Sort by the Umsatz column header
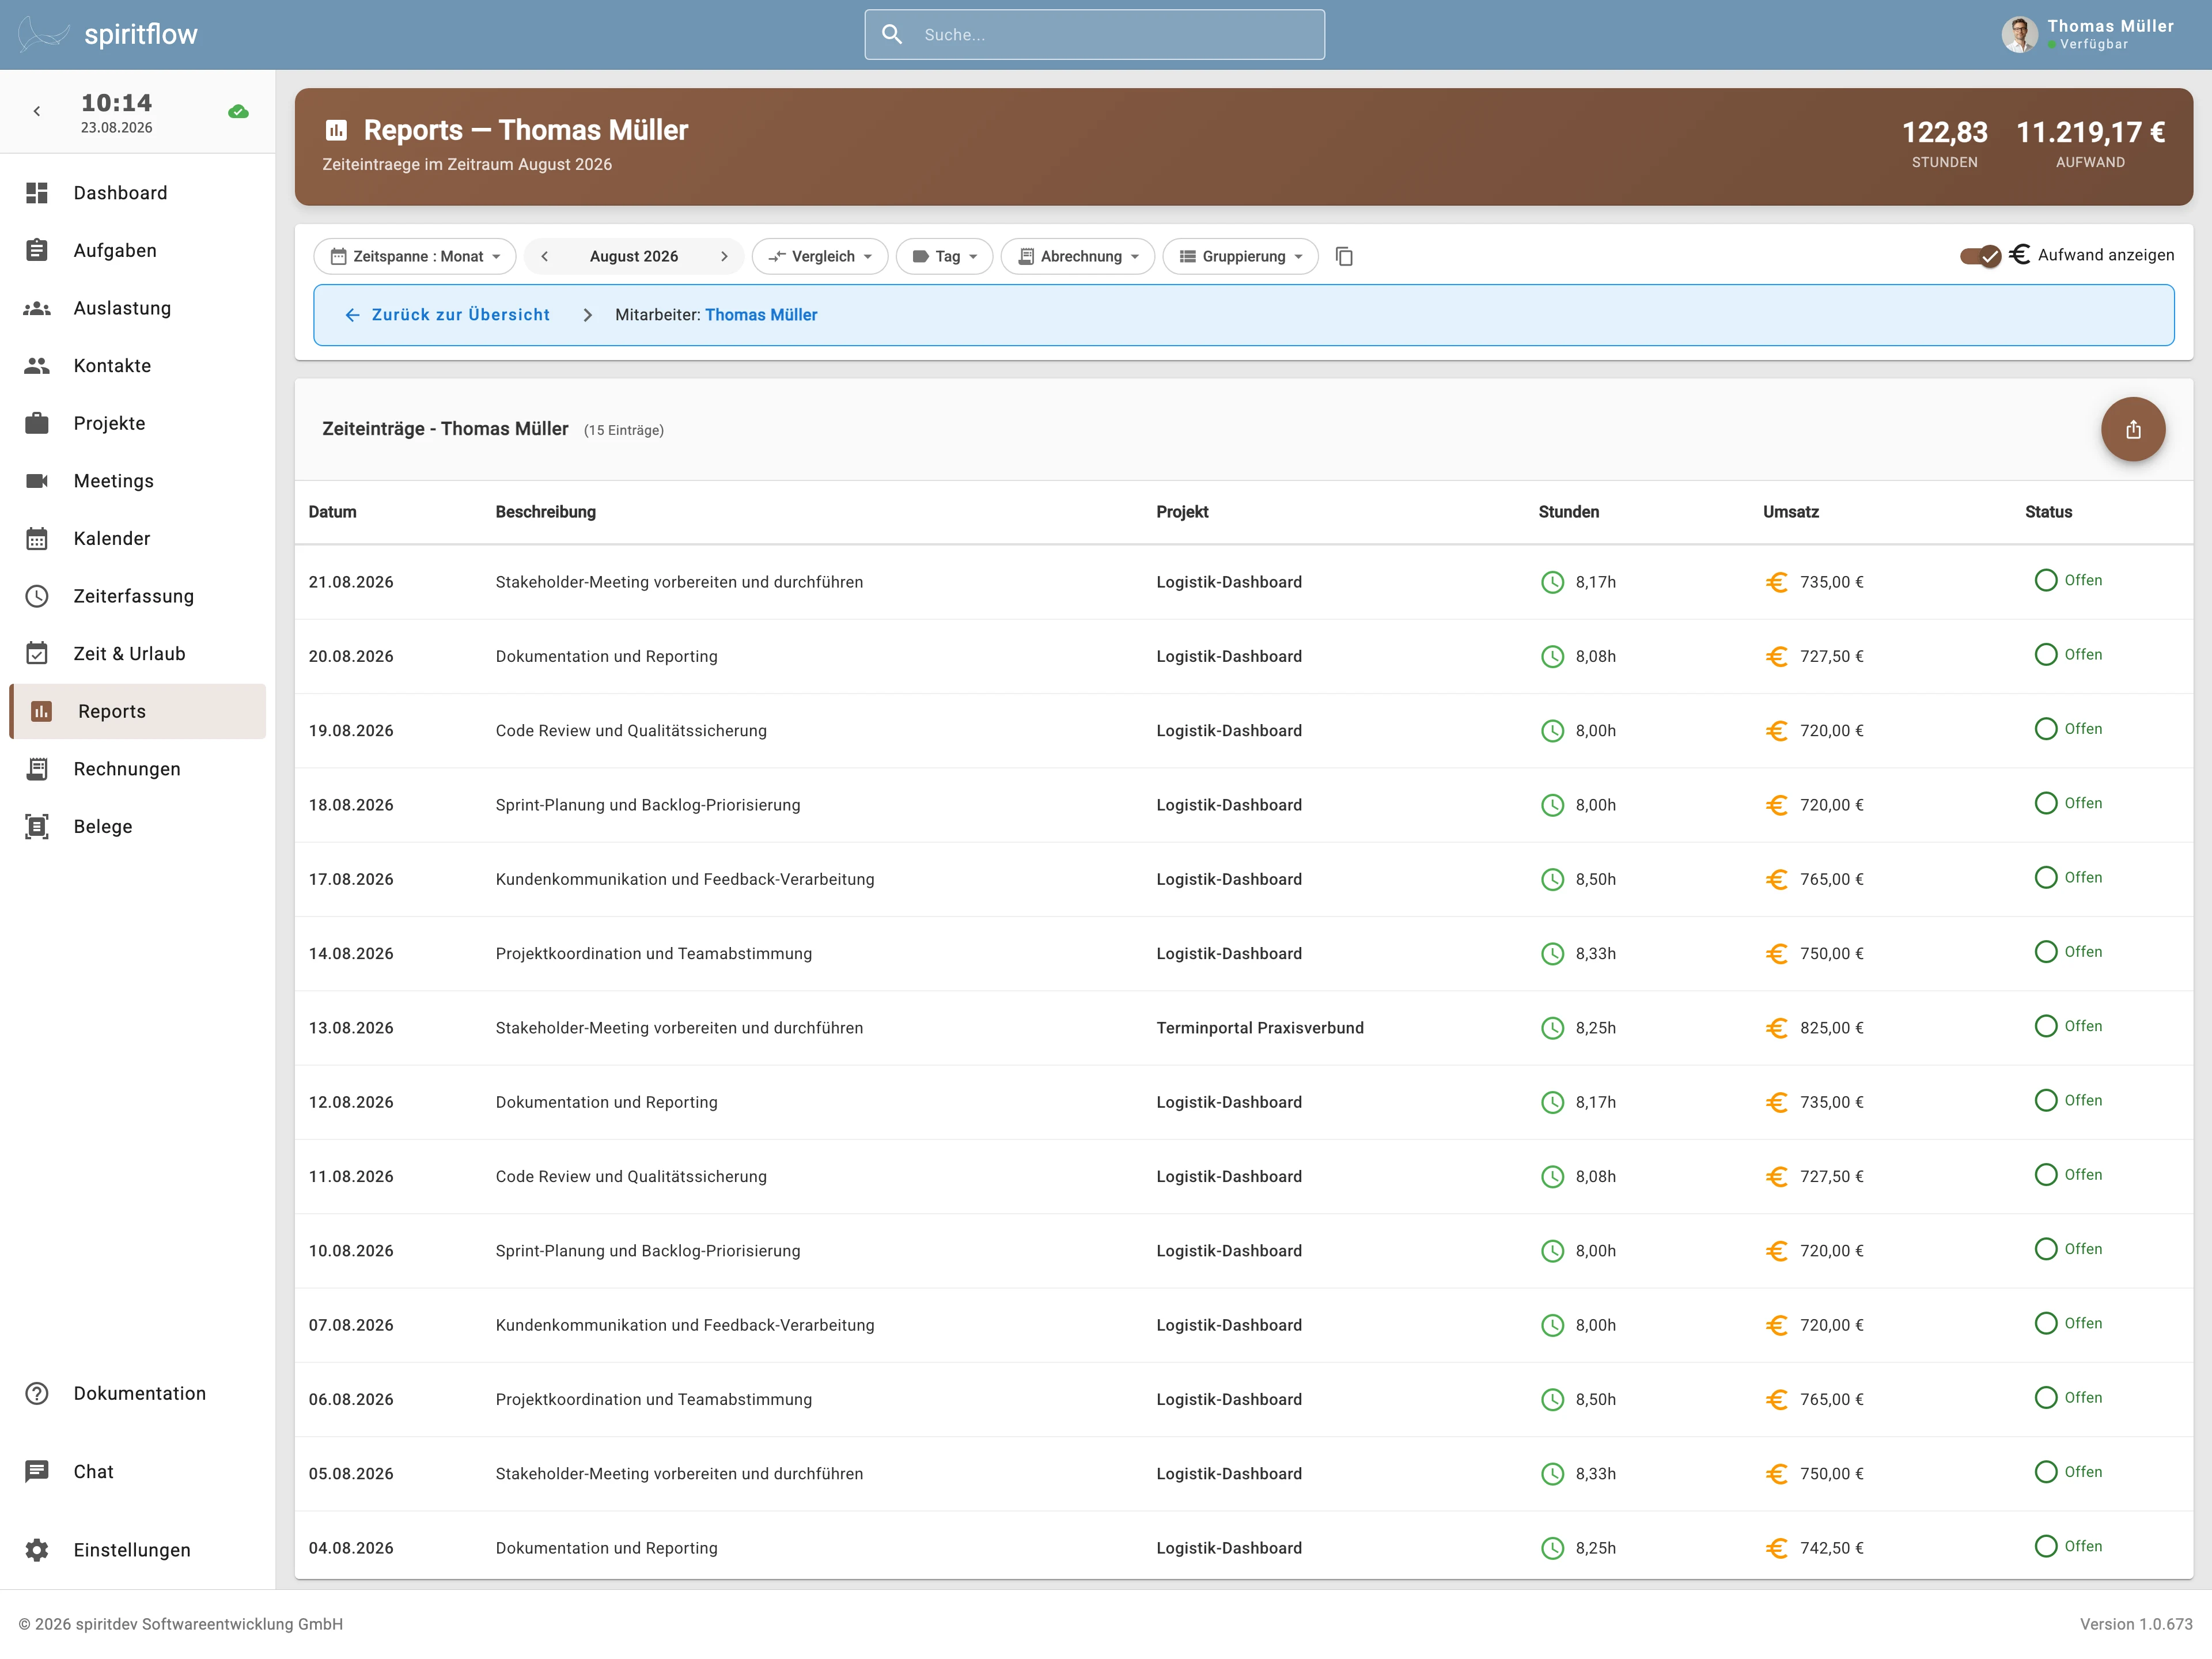2212x1659 pixels. click(1790, 512)
